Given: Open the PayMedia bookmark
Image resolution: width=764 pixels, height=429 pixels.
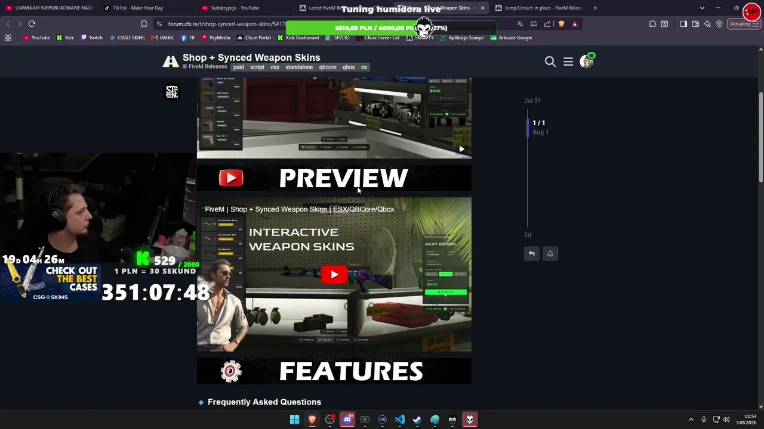Looking at the screenshot, I should coord(215,38).
